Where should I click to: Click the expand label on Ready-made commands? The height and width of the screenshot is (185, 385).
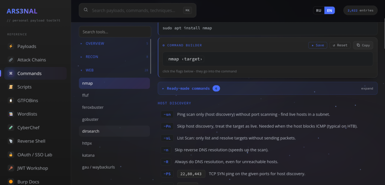367,88
